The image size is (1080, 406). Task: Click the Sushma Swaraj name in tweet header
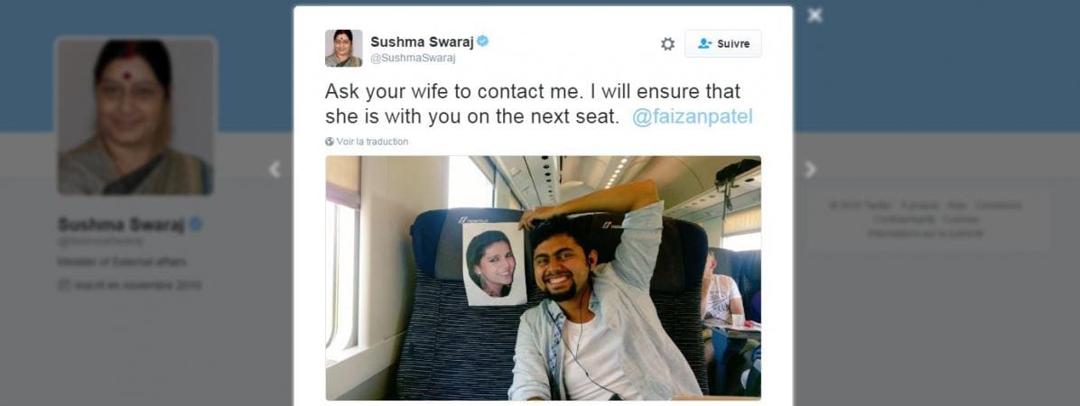[423, 42]
